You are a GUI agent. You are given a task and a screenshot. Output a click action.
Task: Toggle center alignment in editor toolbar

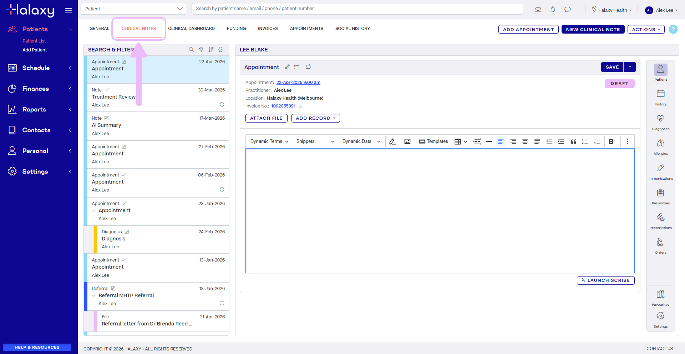(525, 141)
